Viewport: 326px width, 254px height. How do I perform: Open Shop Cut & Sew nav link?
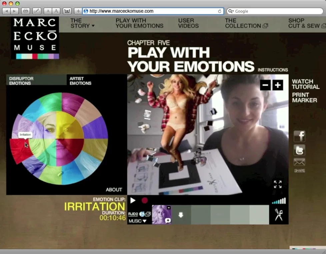point(307,23)
